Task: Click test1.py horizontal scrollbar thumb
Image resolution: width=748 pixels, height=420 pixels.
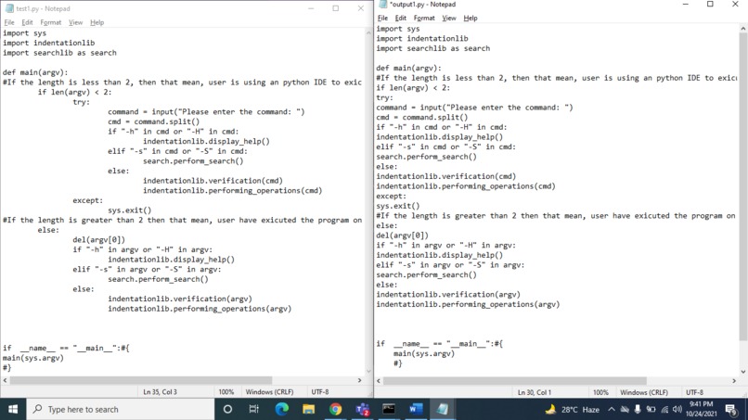Action: coord(141,380)
